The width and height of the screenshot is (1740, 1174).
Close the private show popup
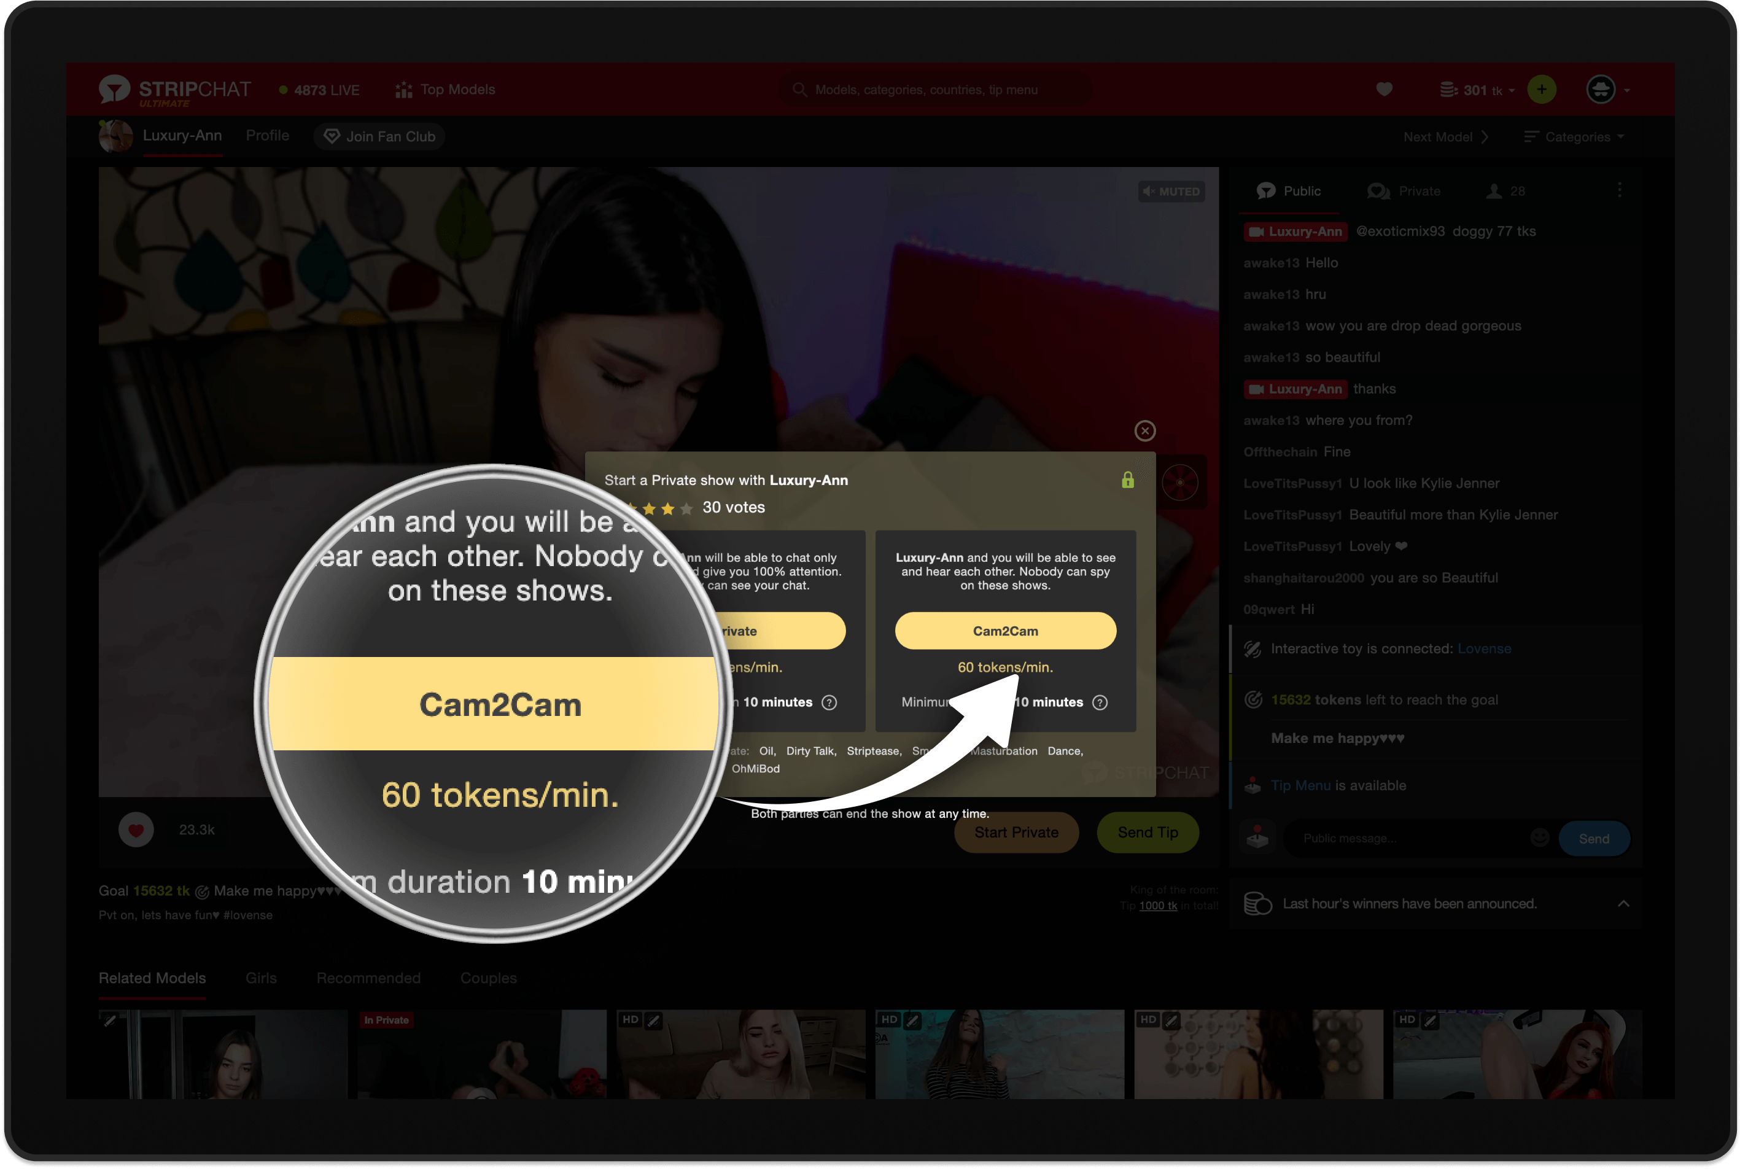click(x=1144, y=430)
